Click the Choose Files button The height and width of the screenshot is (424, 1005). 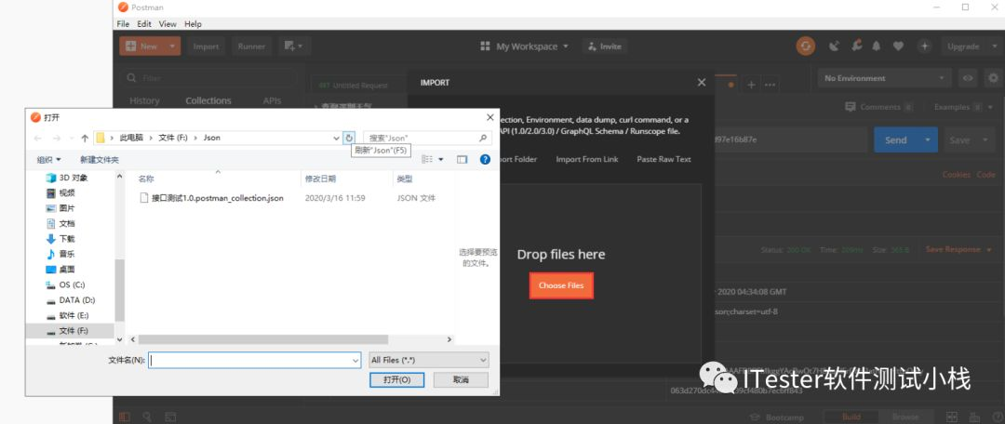[561, 285]
